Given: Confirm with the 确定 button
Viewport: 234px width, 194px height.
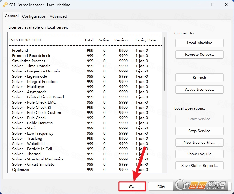Looking at the screenshot, I should pos(132,186).
